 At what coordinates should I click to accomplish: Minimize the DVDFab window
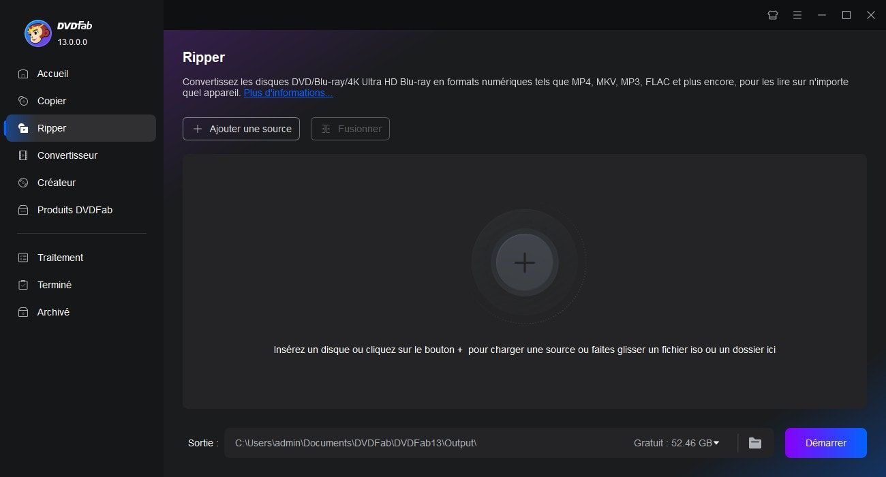pyautogui.click(x=822, y=15)
